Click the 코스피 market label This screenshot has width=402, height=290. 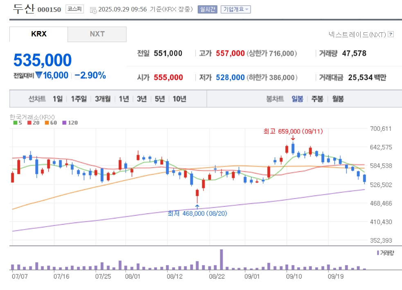pyautogui.click(x=75, y=9)
